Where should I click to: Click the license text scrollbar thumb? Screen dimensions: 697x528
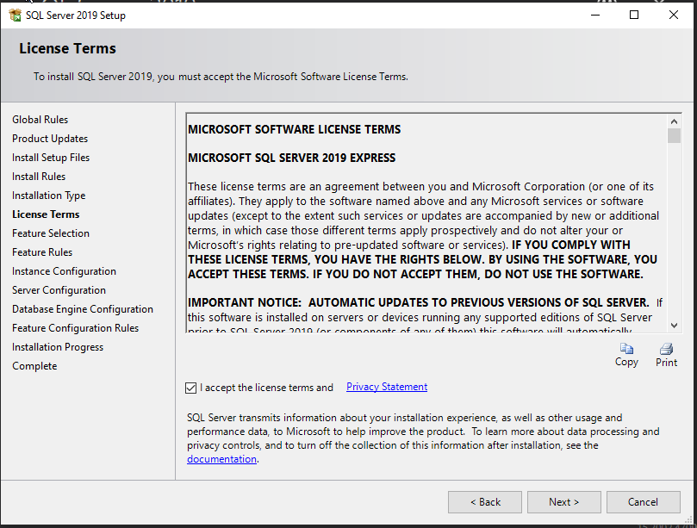click(x=674, y=135)
